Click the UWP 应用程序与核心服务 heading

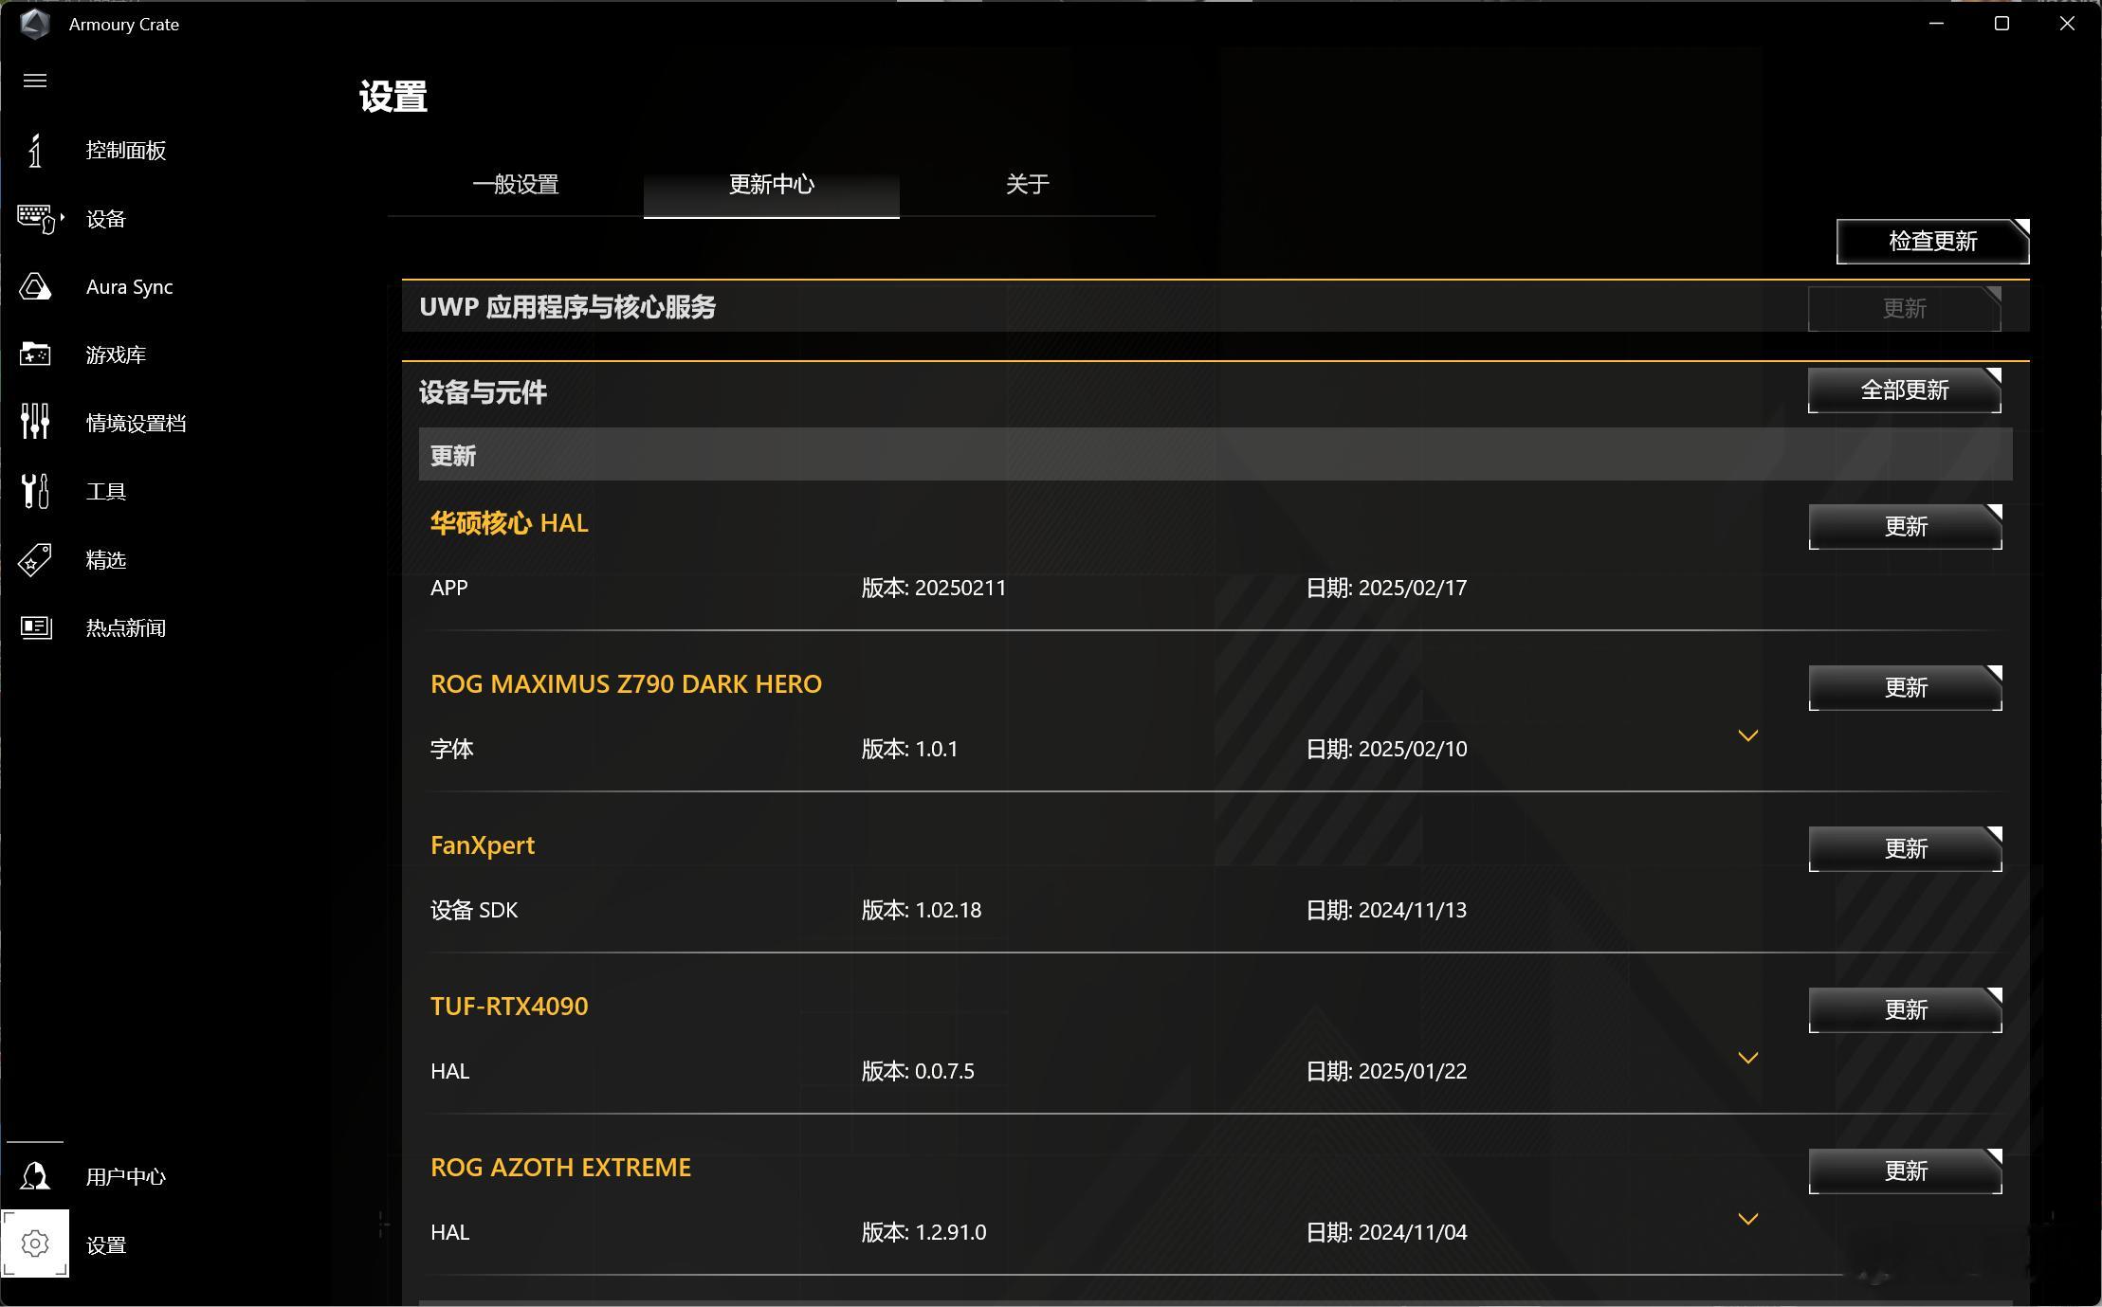point(567,307)
